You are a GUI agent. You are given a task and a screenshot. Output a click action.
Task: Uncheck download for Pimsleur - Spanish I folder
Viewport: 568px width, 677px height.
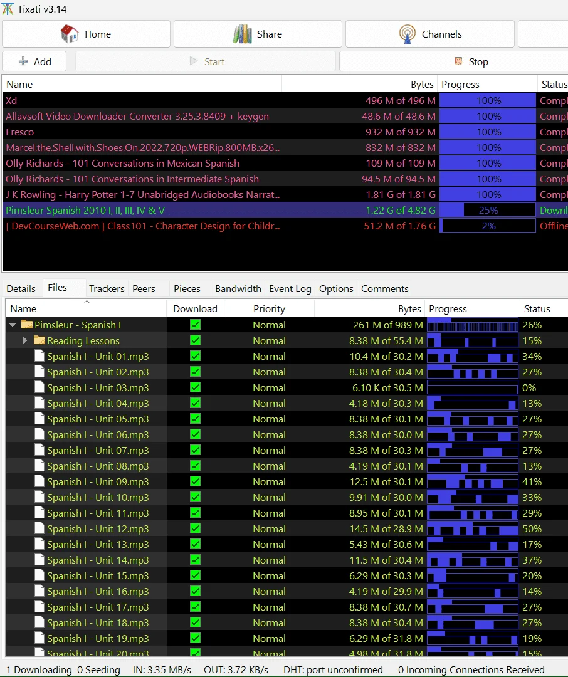pyautogui.click(x=195, y=325)
